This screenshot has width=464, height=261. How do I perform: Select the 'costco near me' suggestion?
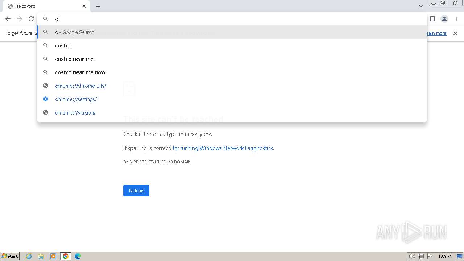pos(232,59)
